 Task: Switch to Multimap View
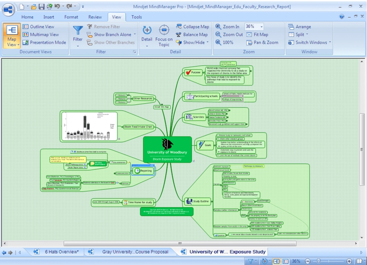pyautogui.click(x=41, y=35)
